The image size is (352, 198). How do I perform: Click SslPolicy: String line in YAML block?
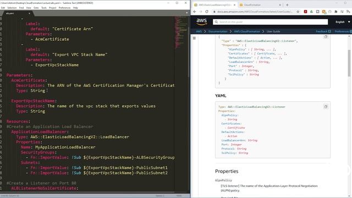point(235,153)
